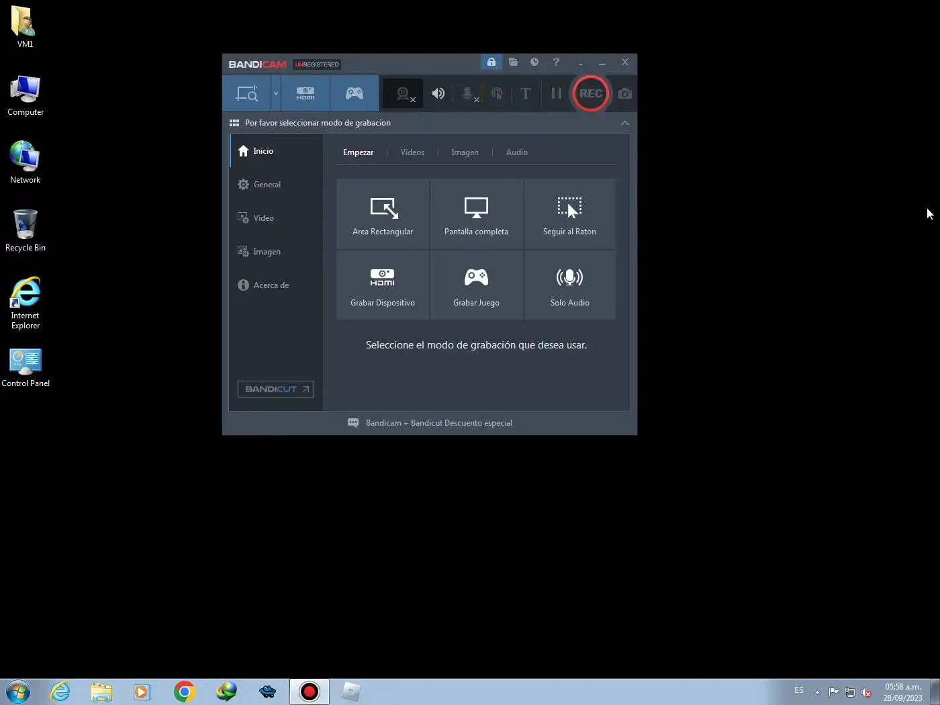The width and height of the screenshot is (940, 705).
Task: Launch Google Chrome from taskbar
Action: 184,692
